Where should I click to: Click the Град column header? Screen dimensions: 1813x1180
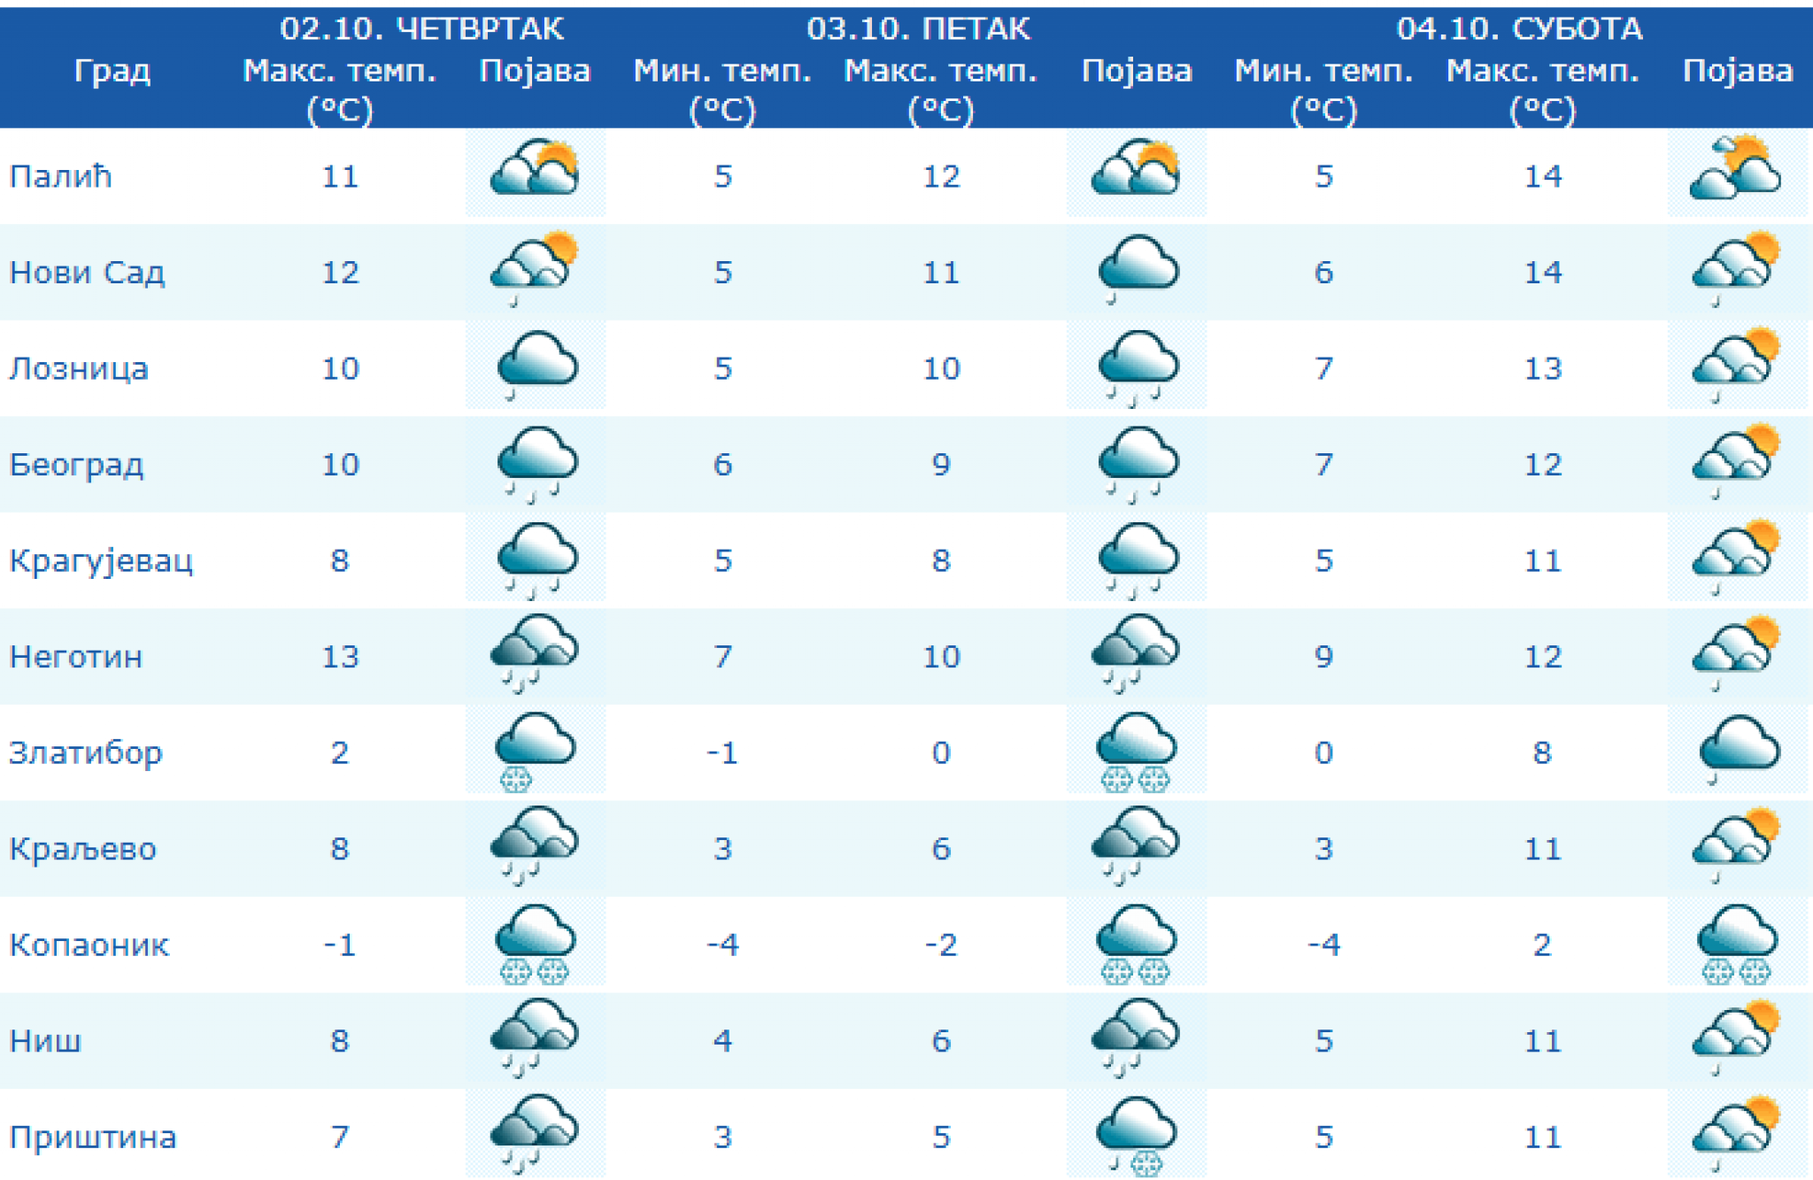[x=112, y=71]
